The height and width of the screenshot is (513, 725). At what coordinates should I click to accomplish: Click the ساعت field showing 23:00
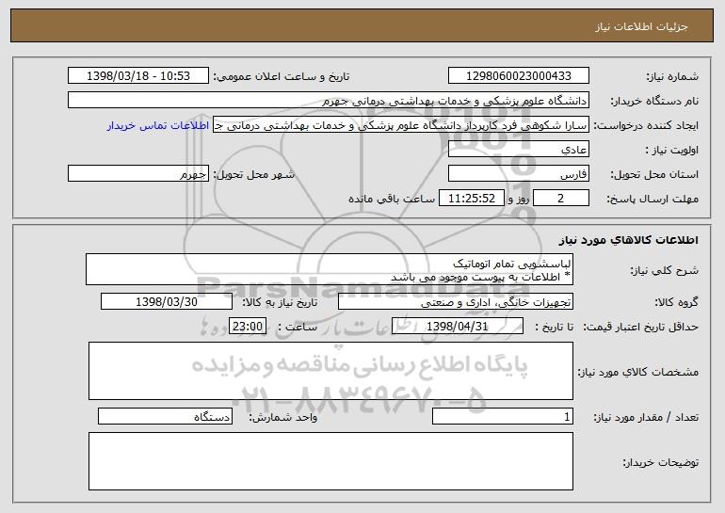(x=248, y=327)
